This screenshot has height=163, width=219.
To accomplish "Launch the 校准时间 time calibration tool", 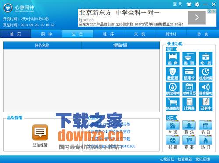I will pos(206,74).
